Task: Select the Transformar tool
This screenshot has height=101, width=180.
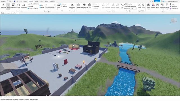Action: click(24, 6)
